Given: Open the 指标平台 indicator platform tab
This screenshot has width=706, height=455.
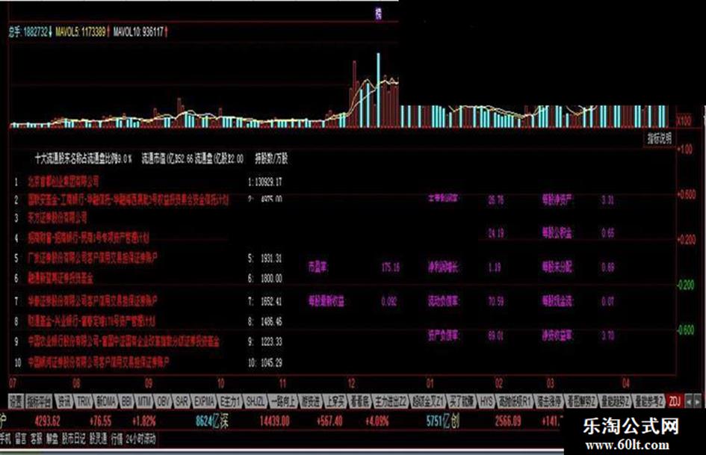Looking at the screenshot, I should coord(39,401).
